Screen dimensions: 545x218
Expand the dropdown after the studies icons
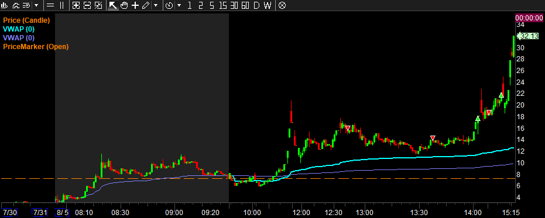36,5
